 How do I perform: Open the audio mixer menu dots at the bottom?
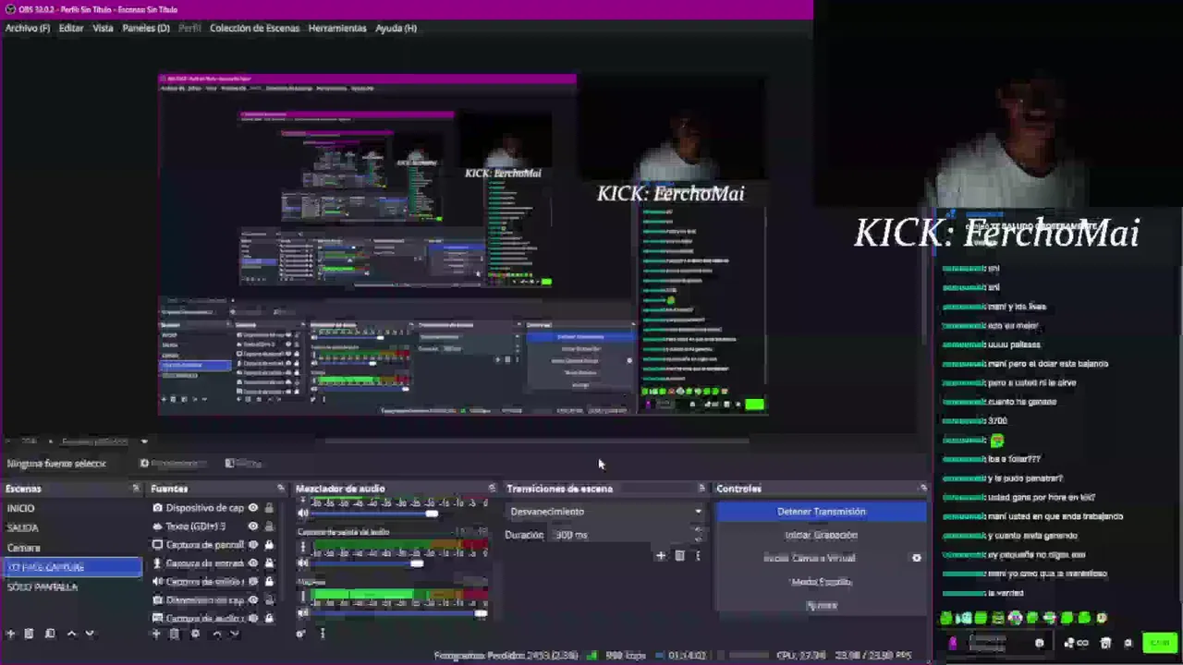click(322, 634)
